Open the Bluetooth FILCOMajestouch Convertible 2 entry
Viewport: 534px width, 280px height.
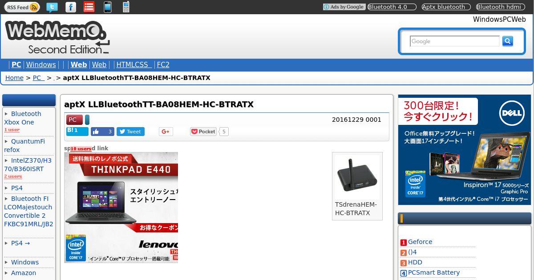point(28,212)
